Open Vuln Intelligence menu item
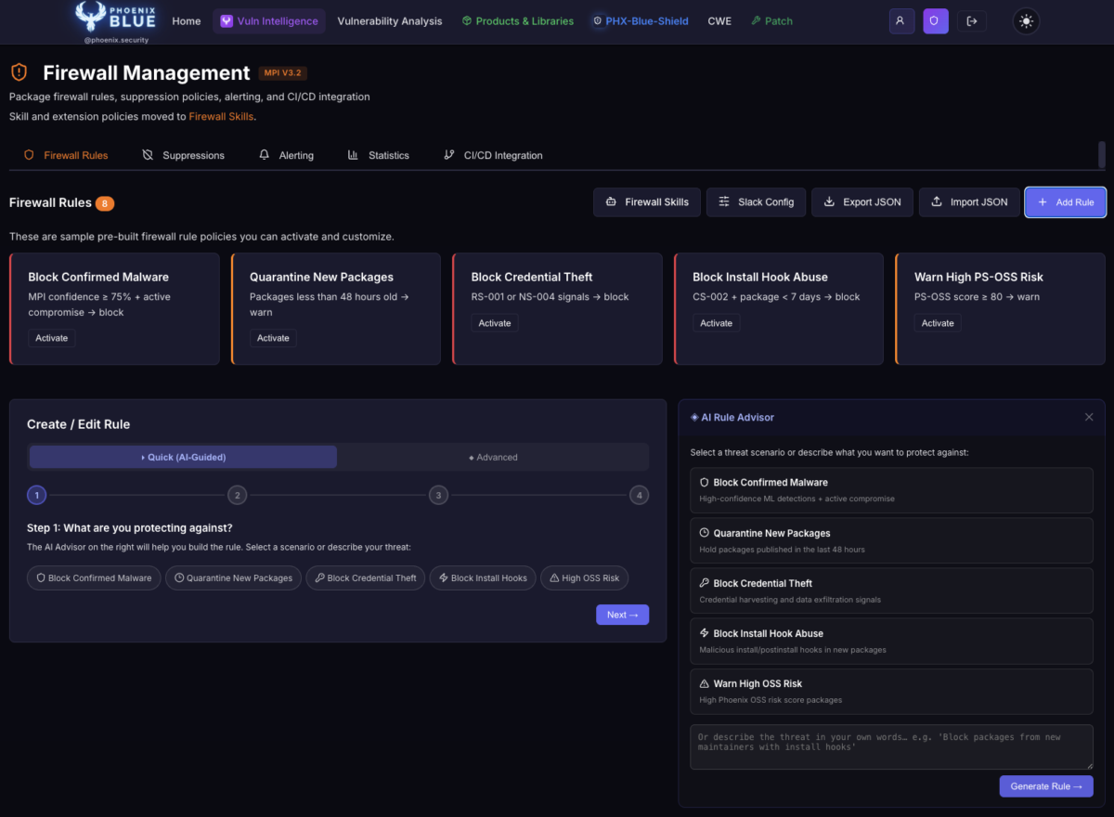Viewport: 1114px width, 817px height. pos(269,21)
